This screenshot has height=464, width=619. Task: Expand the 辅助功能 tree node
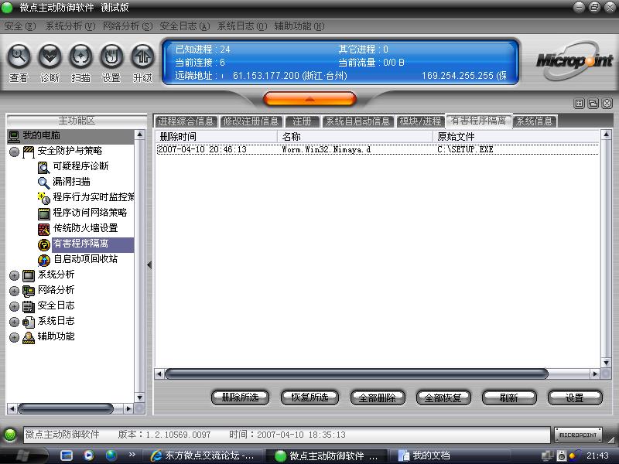[x=14, y=337]
